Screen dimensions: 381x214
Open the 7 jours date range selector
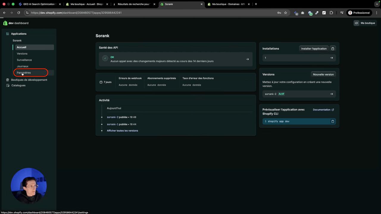pos(105,82)
